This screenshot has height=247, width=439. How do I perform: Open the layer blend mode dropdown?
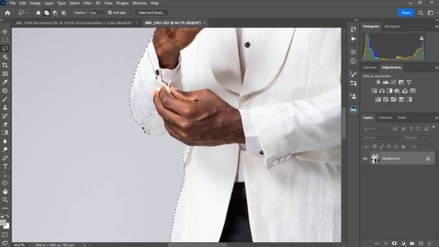click(382, 137)
